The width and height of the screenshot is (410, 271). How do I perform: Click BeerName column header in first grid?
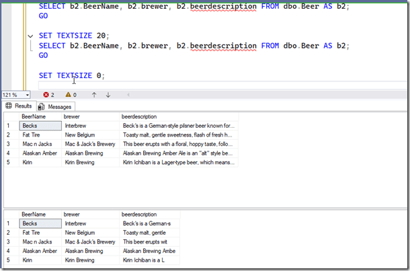(40, 116)
